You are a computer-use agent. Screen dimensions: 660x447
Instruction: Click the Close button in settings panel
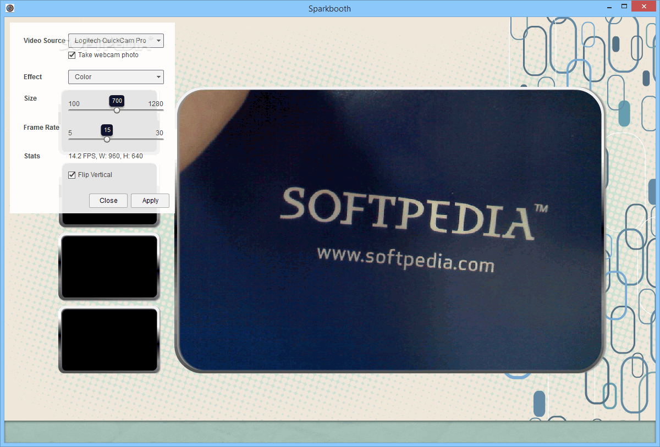pos(108,201)
